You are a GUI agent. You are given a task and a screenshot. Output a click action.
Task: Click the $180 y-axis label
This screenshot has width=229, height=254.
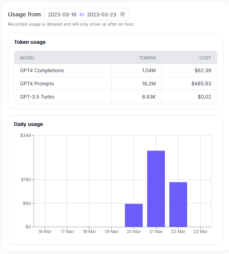[26, 180]
